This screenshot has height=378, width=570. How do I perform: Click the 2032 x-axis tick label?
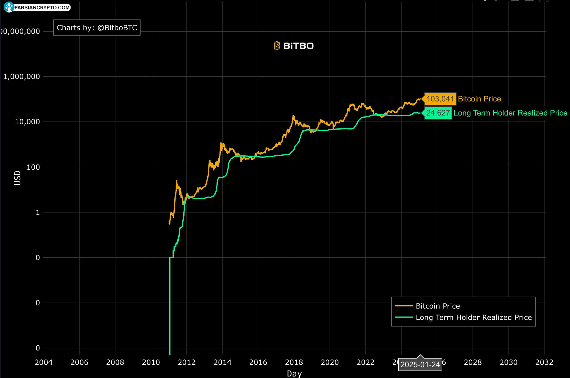coord(544,362)
